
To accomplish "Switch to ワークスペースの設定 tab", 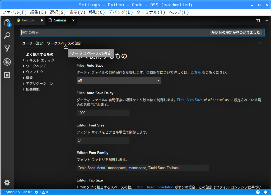I will point(64,43).
